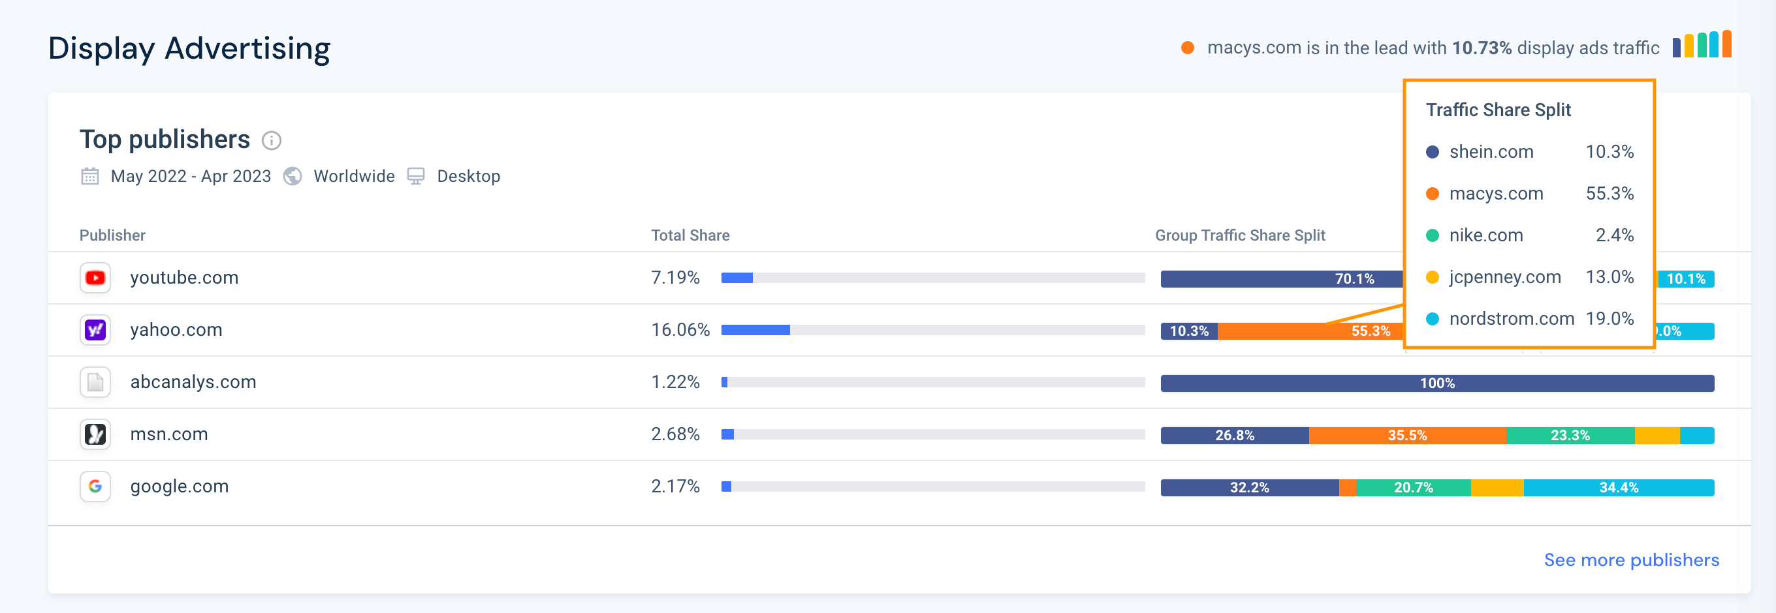
Task: Click the globe icon next to Worldwide
Action: tap(293, 176)
